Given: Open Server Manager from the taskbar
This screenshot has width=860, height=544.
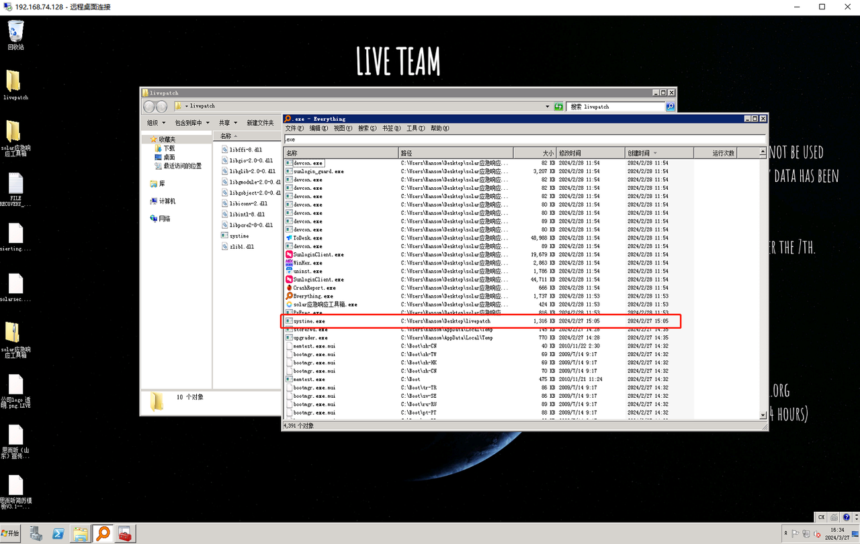Looking at the screenshot, I should coord(36,533).
